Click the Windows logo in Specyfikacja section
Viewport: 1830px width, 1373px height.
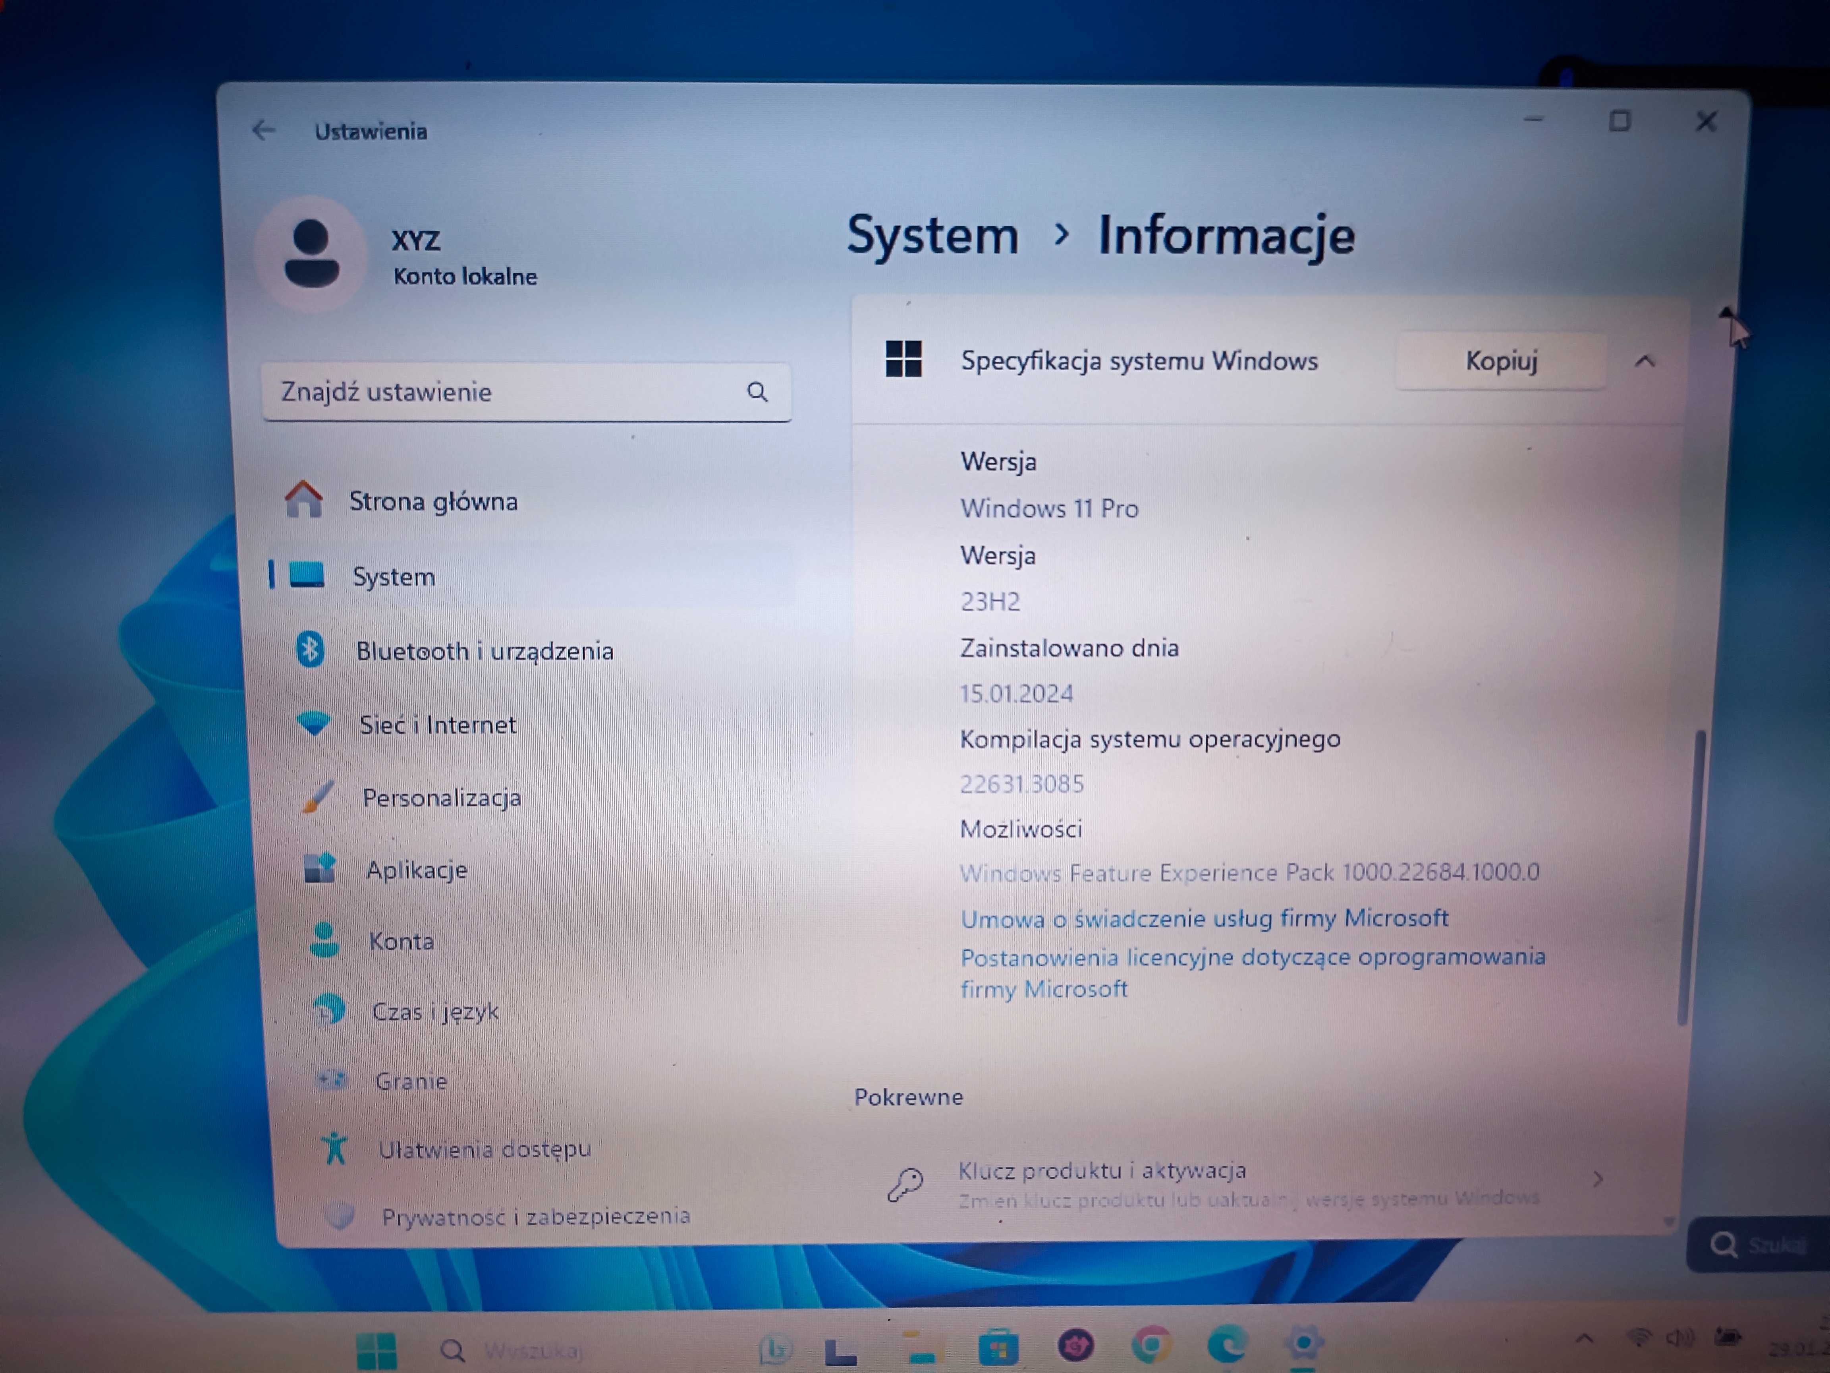pos(903,359)
